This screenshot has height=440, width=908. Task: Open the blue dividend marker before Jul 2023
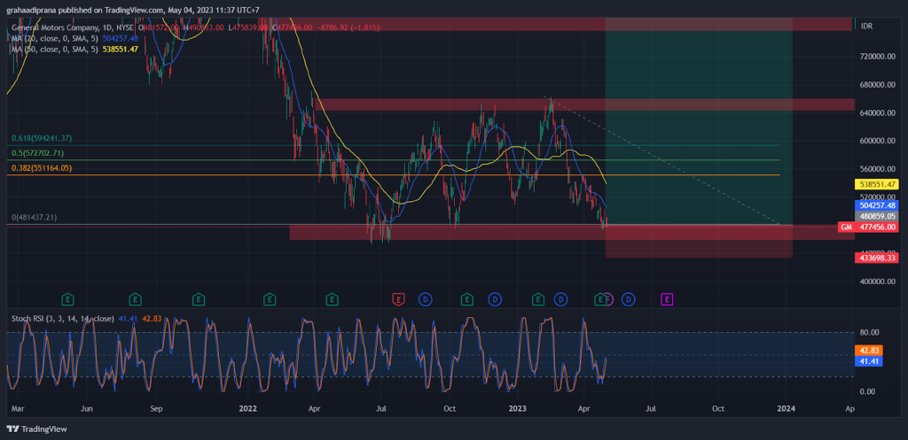[x=629, y=299]
